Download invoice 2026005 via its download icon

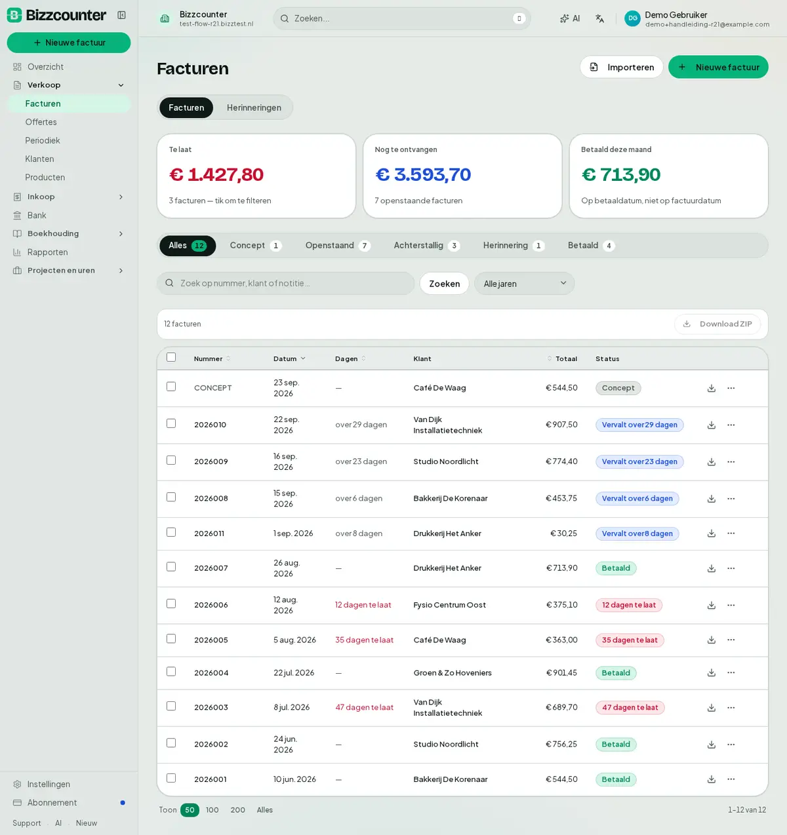tap(712, 640)
